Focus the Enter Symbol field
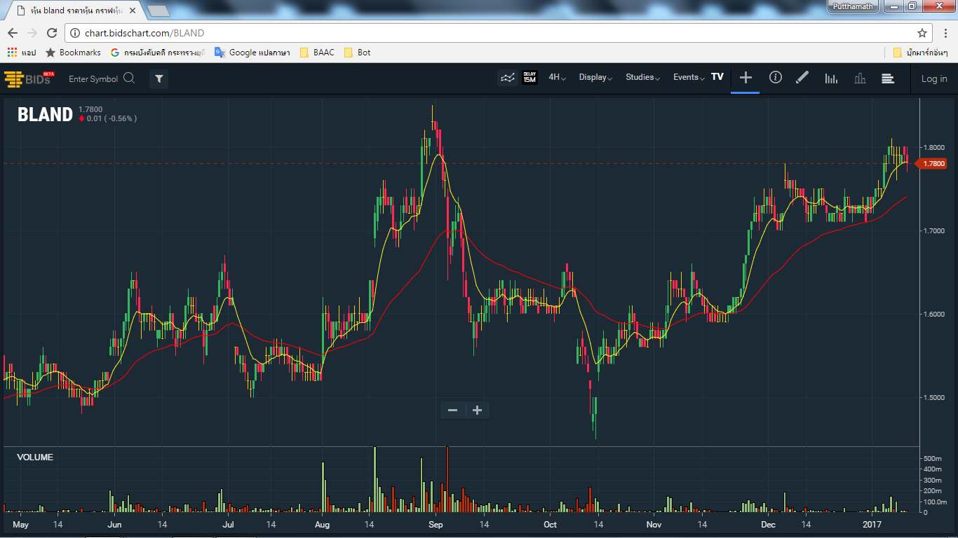This screenshot has height=538, width=958. point(93,79)
